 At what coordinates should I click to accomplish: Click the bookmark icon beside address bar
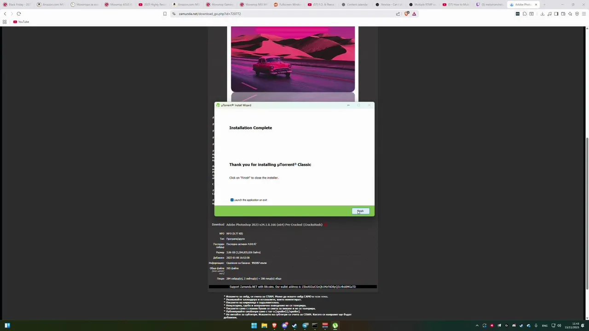165,14
